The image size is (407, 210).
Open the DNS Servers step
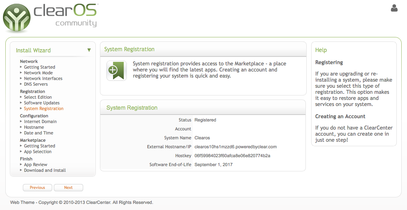(x=36, y=84)
